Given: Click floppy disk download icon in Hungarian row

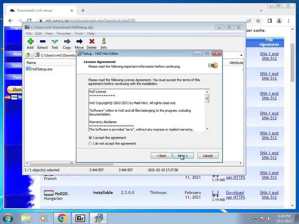Looking at the screenshot, I should coord(215,194).
